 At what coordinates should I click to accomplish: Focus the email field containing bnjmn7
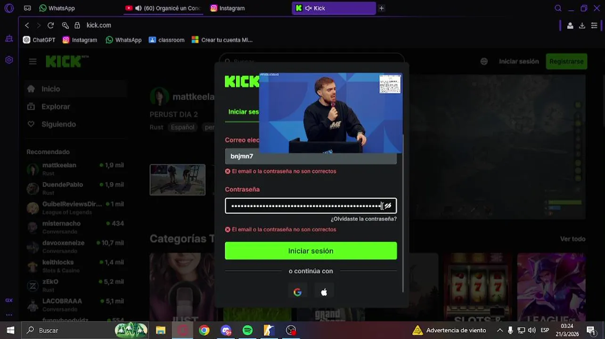click(x=311, y=156)
